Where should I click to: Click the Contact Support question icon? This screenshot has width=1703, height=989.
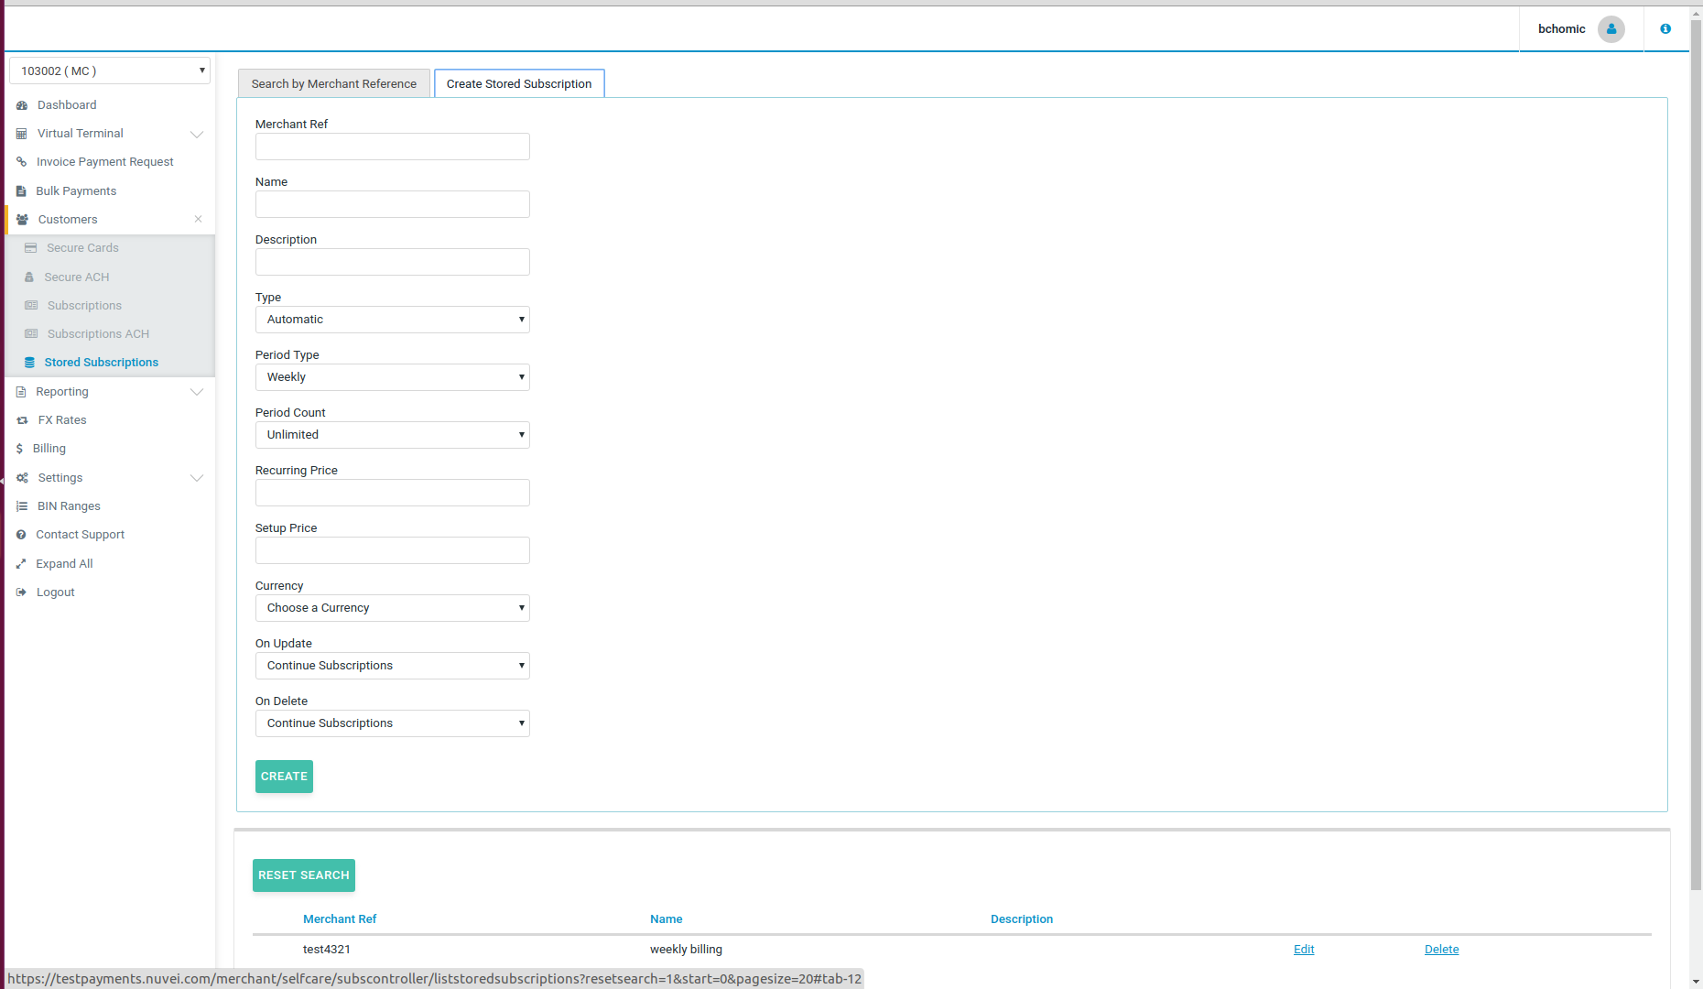point(21,535)
